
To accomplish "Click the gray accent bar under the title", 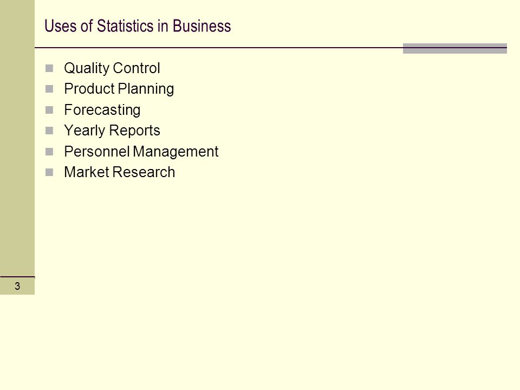I will [x=454, y=48].
